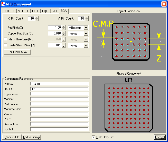The image size is (168, 142).
Task: Switch to the PQFP tab
Action: click(46, 11)
